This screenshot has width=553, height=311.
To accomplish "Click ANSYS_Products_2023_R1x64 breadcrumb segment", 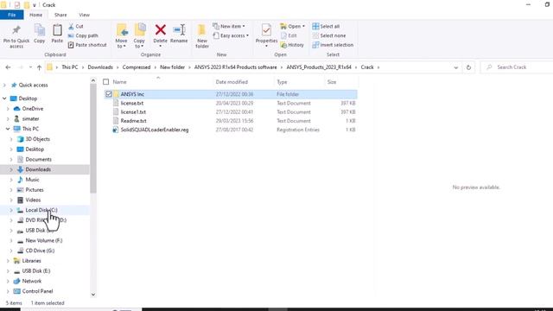I will click(319, 67).
